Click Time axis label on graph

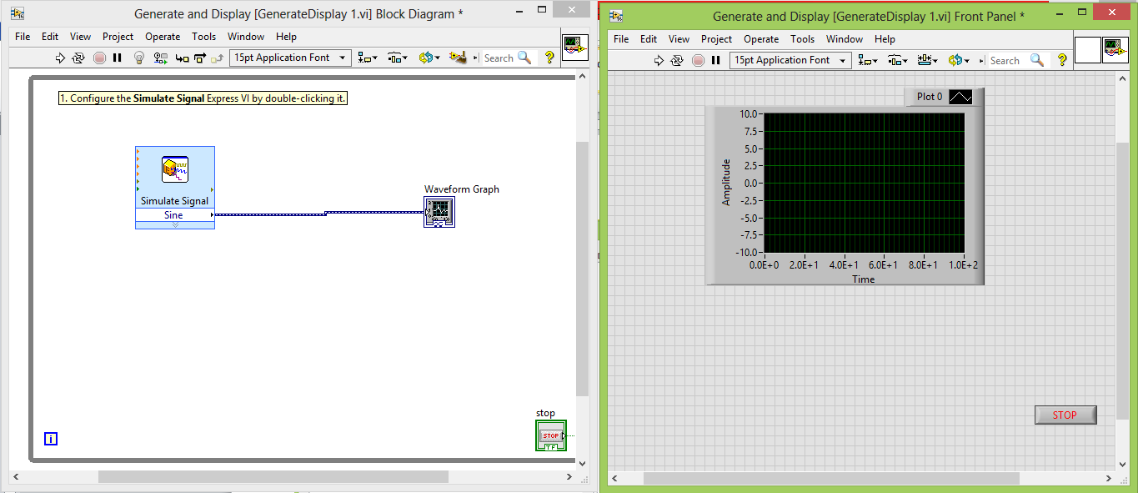(x=864, y=279)
